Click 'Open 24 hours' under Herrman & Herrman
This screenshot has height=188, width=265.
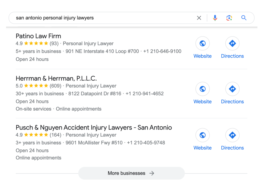click(32, 101)
